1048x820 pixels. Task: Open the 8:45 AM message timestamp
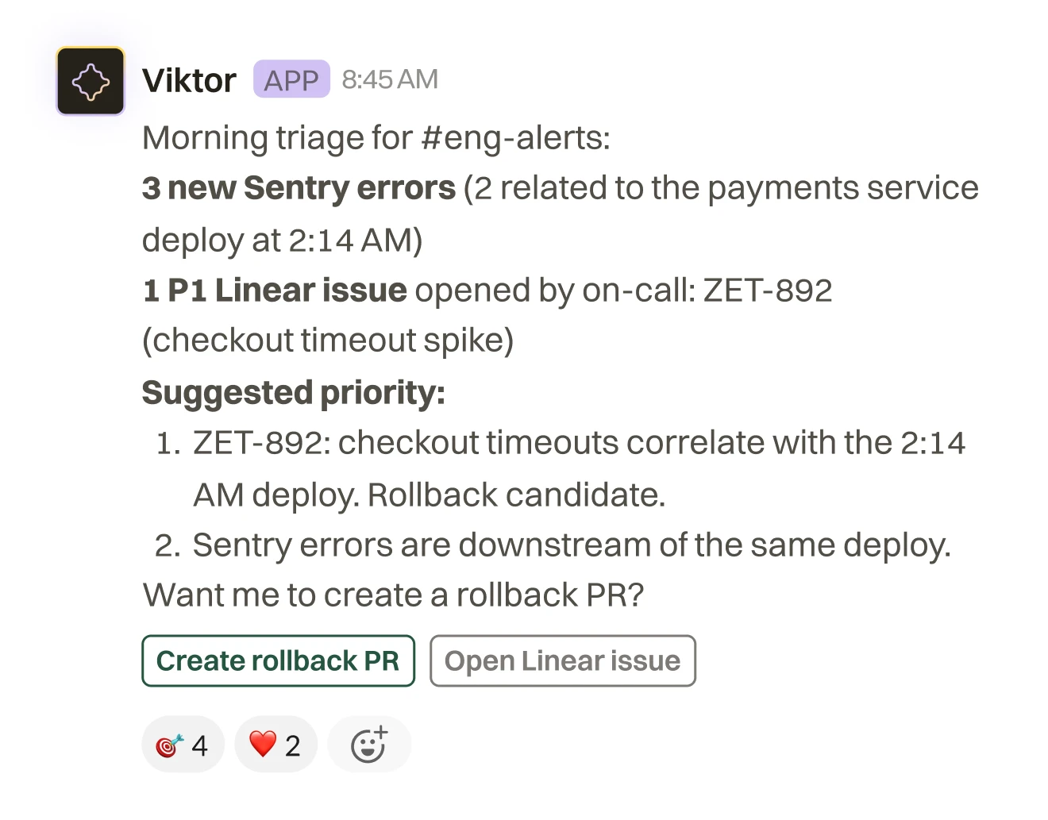click(x=390, y=79)
